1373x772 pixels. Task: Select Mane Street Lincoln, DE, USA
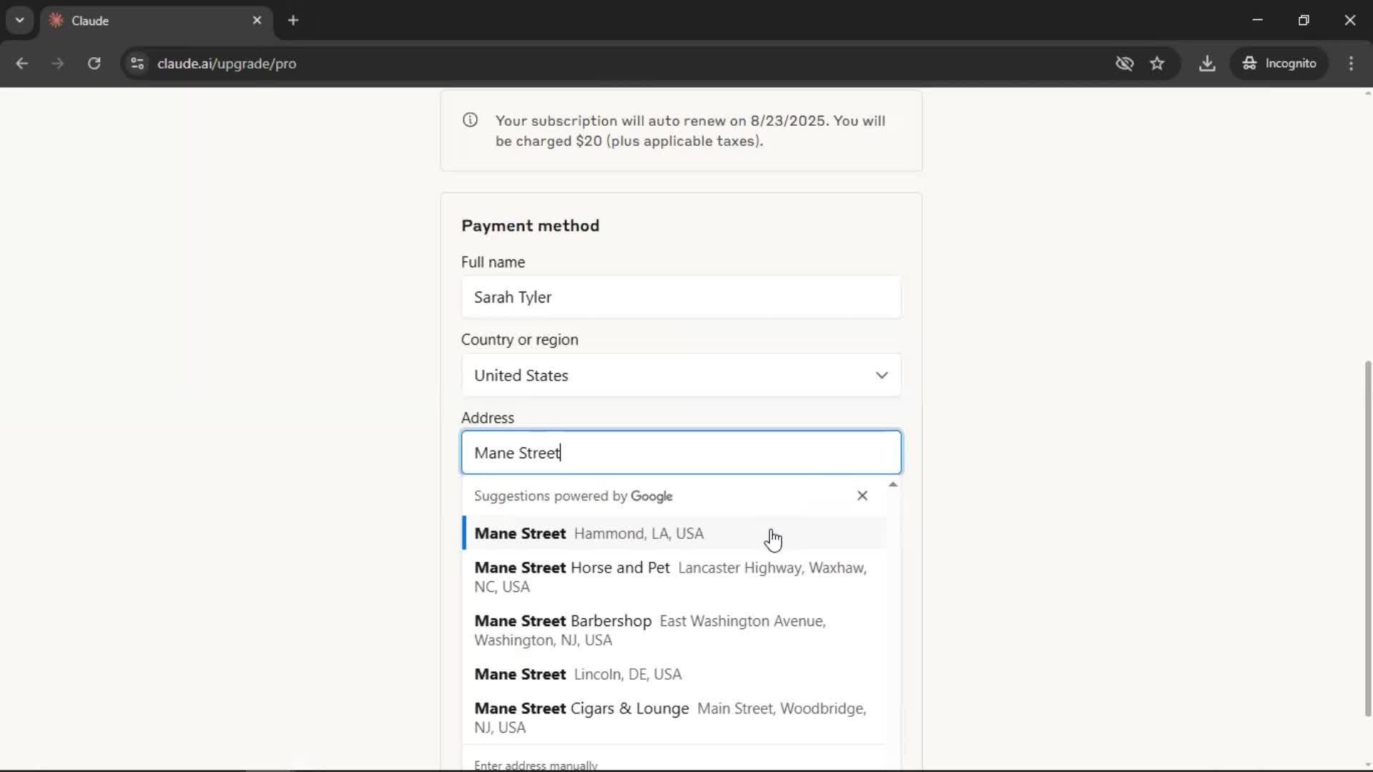[674, 674]
